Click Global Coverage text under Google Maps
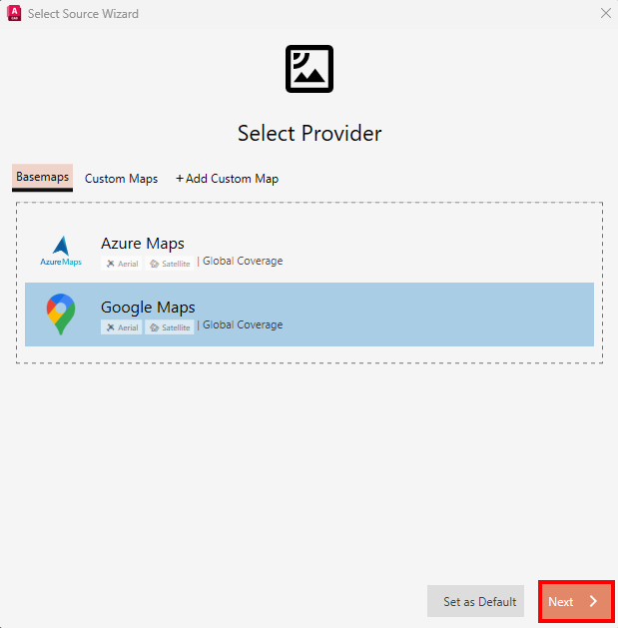Image resolution: width=618 pixels, height=628 pixels. pos(243,324)
